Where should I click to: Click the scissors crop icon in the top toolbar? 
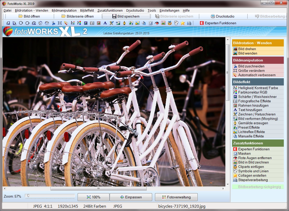[x=54, y=23]
